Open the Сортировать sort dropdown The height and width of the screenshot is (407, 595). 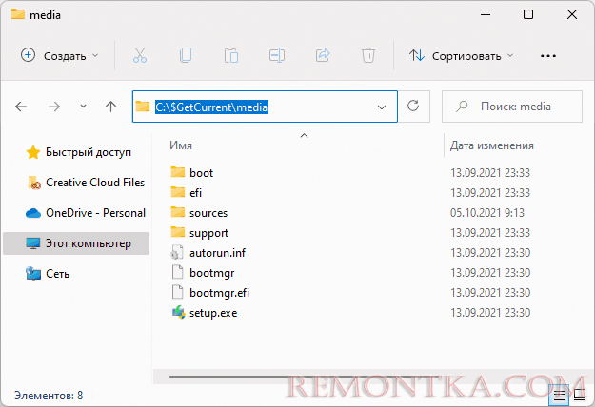click(461, 56)
